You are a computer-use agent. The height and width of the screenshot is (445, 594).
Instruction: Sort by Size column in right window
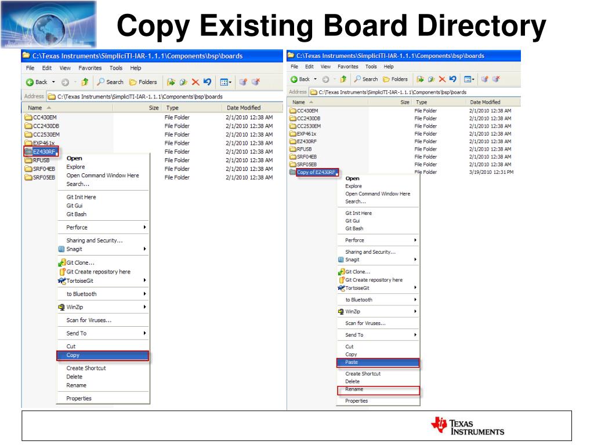click(390, 102)
